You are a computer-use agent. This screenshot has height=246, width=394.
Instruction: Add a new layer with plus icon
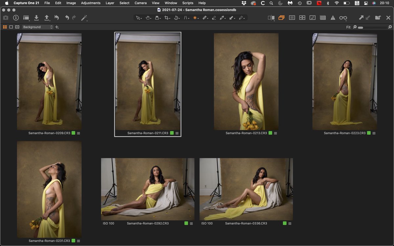57,27
